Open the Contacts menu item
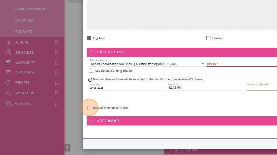The height and width of the screenshot is (155, 277). coord(24,32)
